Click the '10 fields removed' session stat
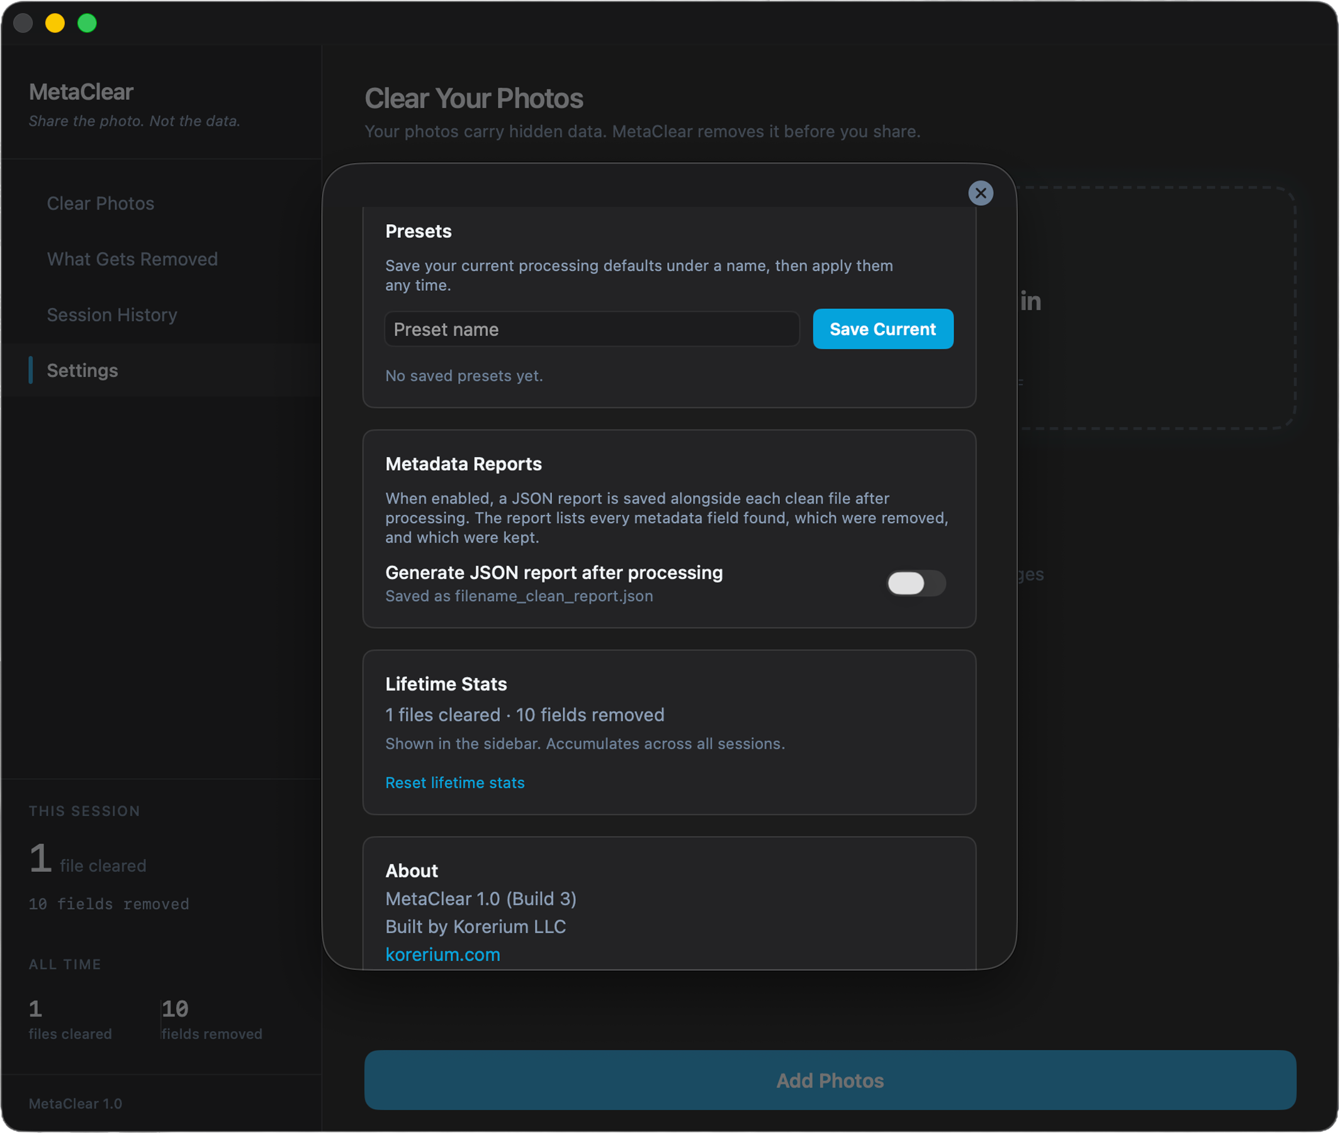 coord(108,905)
